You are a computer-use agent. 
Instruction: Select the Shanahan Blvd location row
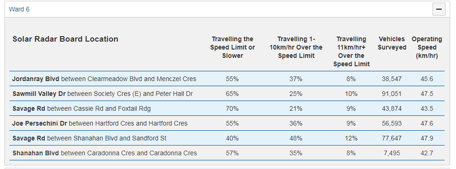click(227, 153)
